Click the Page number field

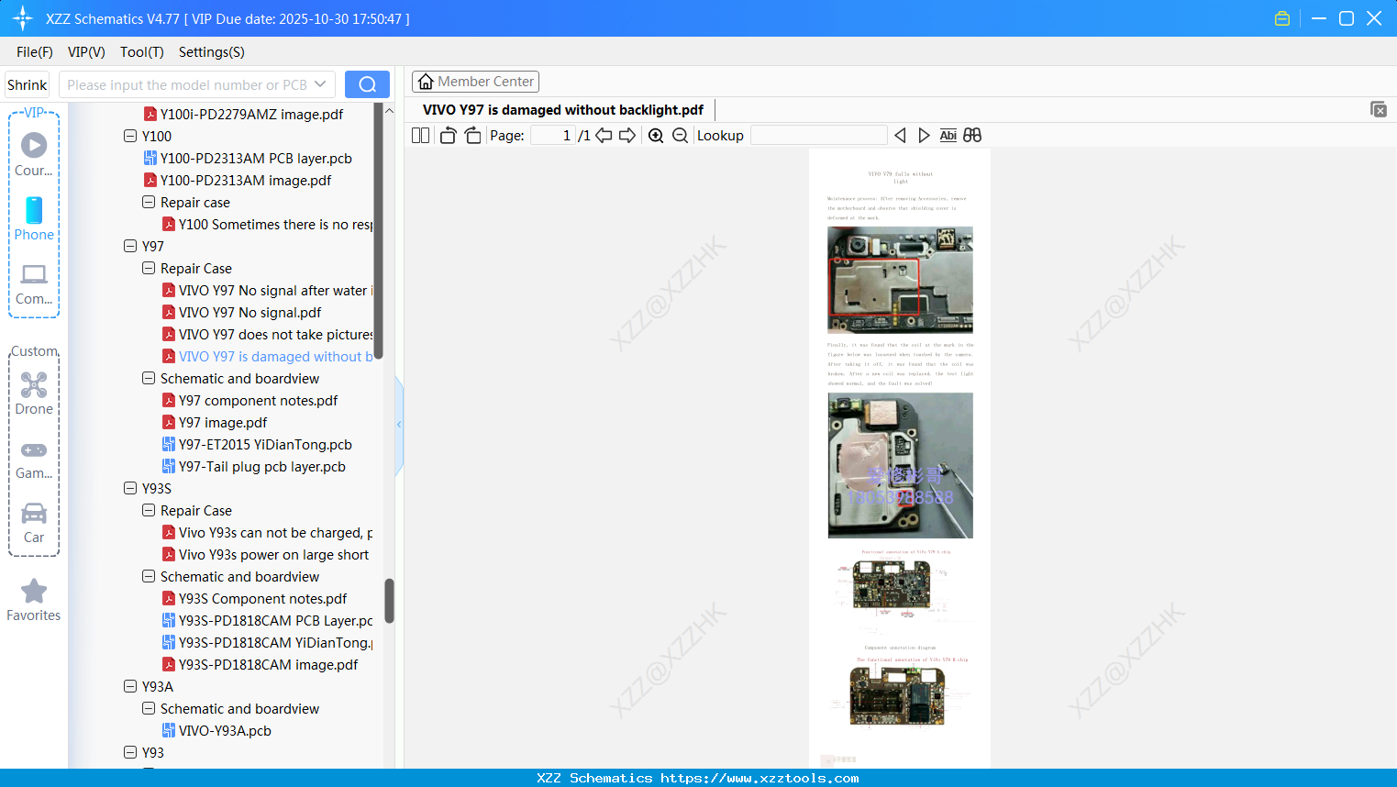tap(553, 136)
